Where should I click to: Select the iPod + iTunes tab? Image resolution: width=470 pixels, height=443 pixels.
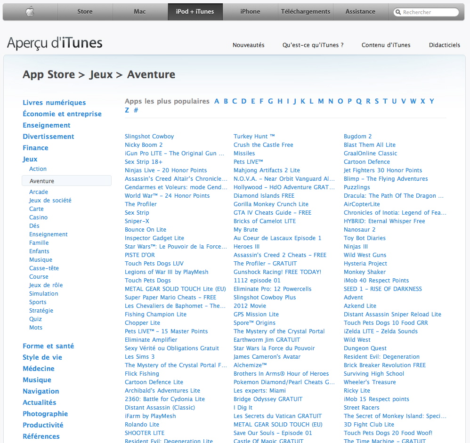tap(195, 12)
